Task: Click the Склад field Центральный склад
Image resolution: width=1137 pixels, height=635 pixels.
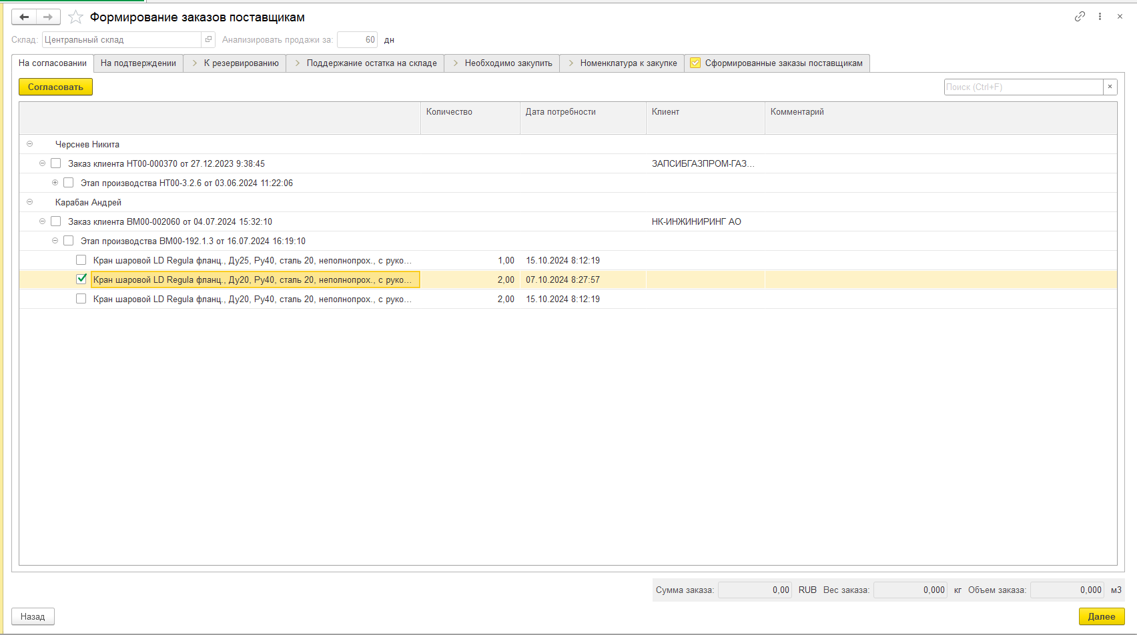Action: [121, 39]
